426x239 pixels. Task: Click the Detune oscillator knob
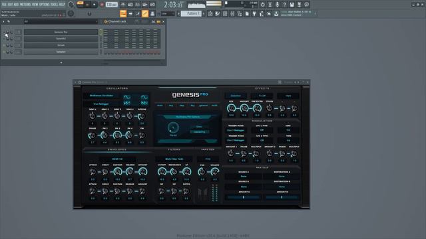coord(142,116)
